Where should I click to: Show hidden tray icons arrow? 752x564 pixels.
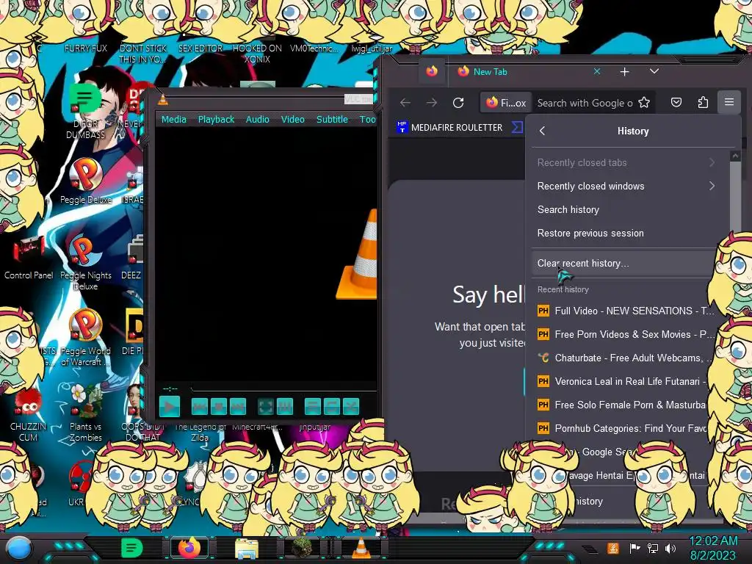(x=590, y=549)
